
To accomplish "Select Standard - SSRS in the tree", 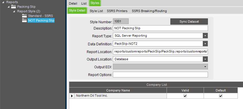I will coord(41,16).
